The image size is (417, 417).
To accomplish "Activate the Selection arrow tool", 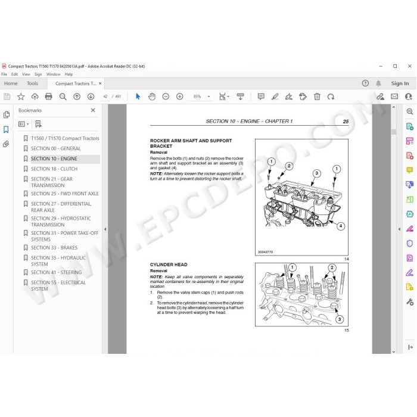I will click(x=138, y=97).
